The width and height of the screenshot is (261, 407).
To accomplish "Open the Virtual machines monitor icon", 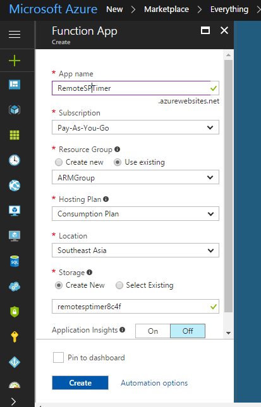I will point(15,211).
